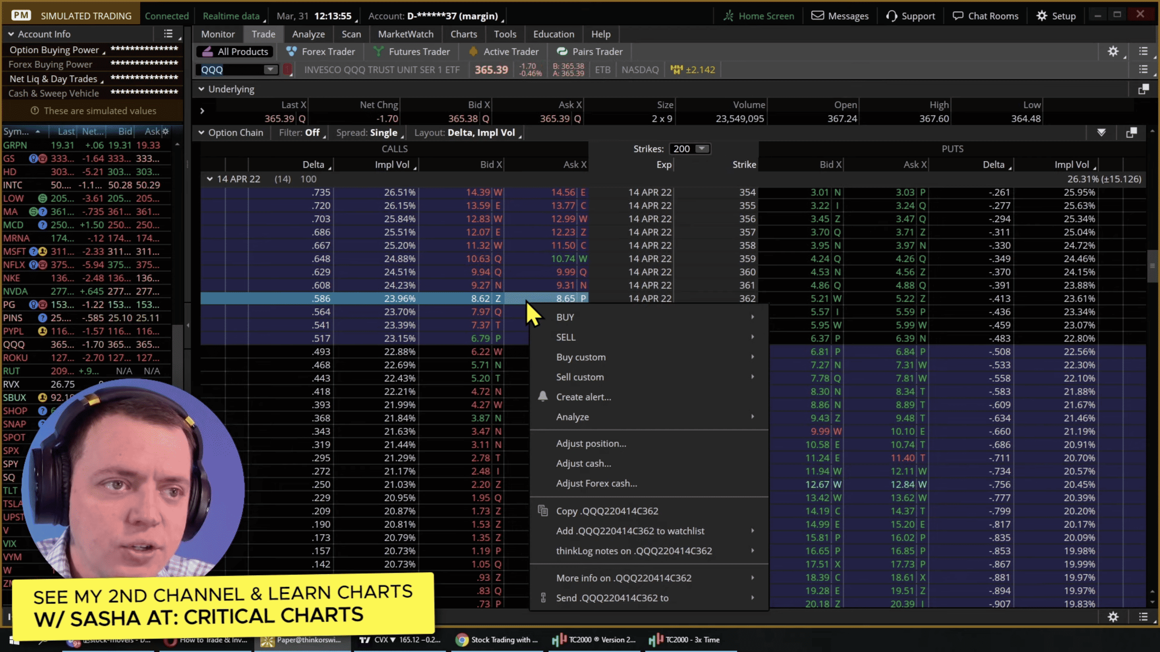Click calls Delta column header
1160x652 pixels.
(x=290, y=165)
